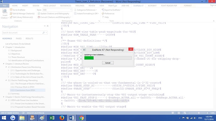Click Update Citations and Bibliography
This screenshot has height=121, width=216.
point(53,13)
